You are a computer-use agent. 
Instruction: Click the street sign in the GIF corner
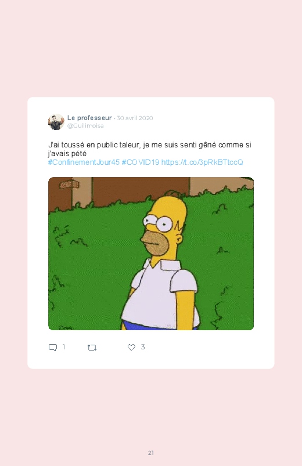tap(69, 185)
